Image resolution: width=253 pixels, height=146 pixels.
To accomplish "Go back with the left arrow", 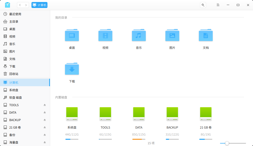I will [20, 5].
